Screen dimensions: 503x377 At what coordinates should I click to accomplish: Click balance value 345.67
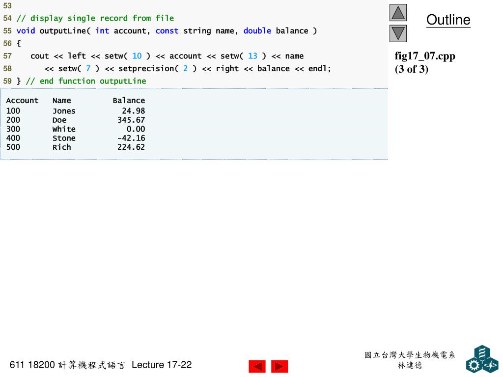tap(131, 120)
